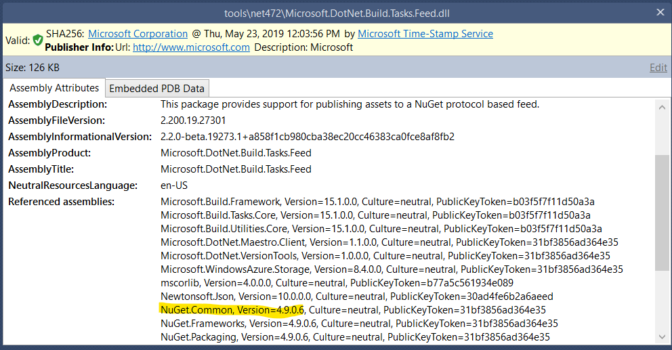Click the scrollbar up arrow
Screen dimensions: 672x350
[662, 107]
